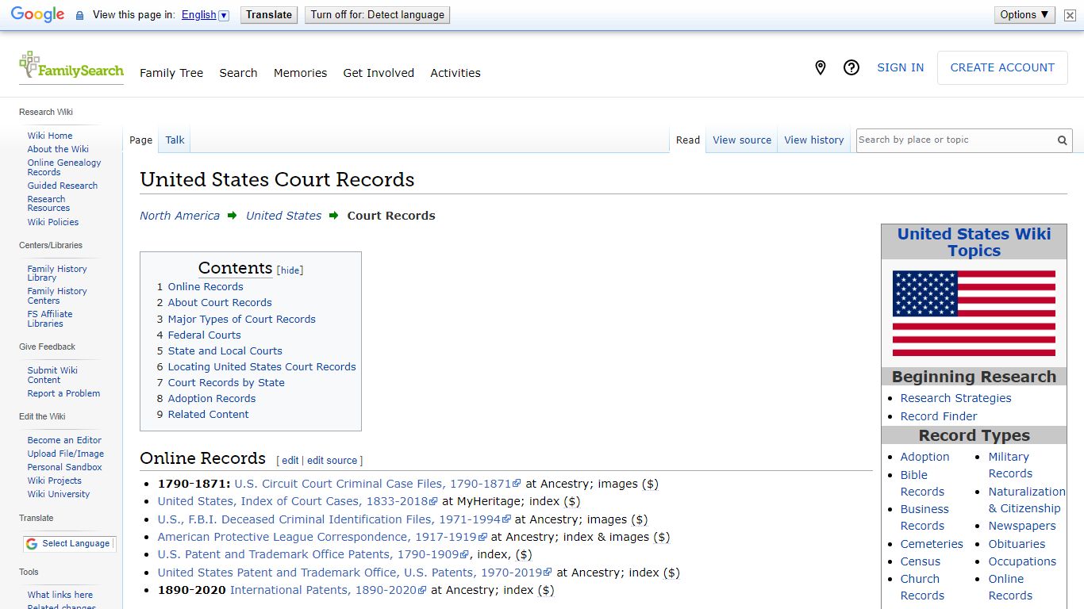The image size is (1084, 609).
Task: Open American Protective League Correspondence link
Action: [x=322, y=537]
